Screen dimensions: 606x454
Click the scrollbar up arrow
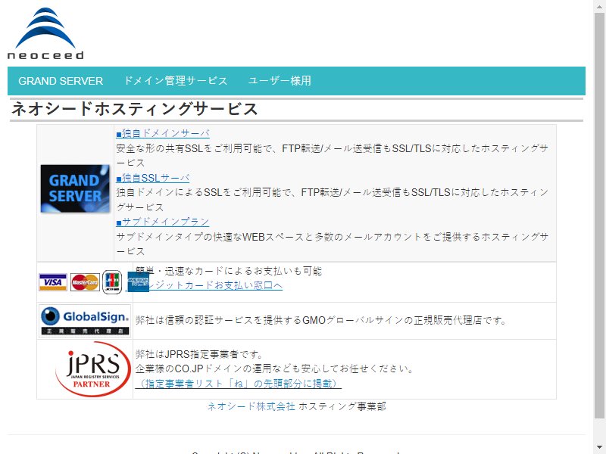(599, 5)
